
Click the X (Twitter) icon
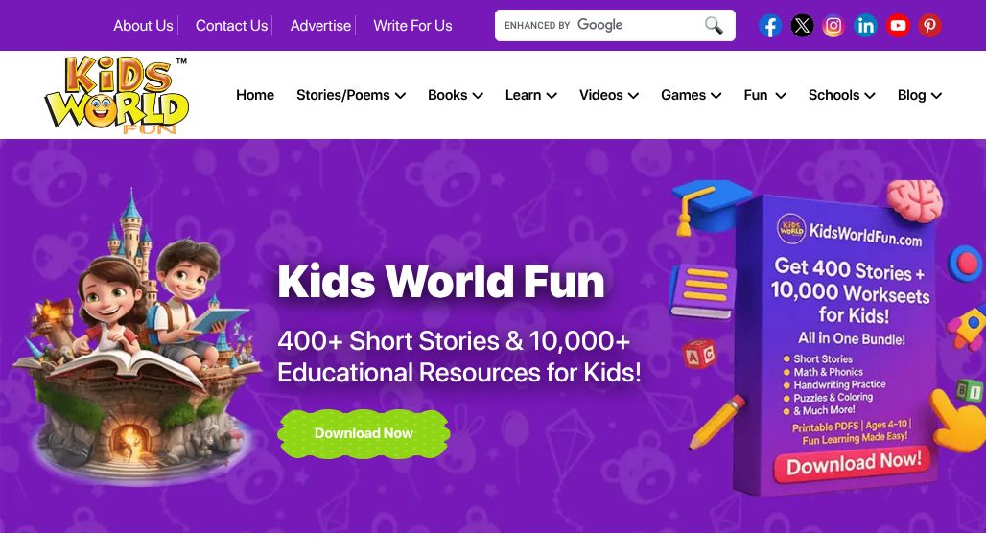coord(802,26)
